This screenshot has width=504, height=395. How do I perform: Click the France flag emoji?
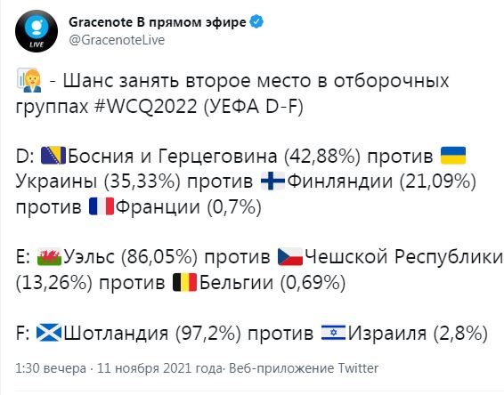[x=102, y=206]
